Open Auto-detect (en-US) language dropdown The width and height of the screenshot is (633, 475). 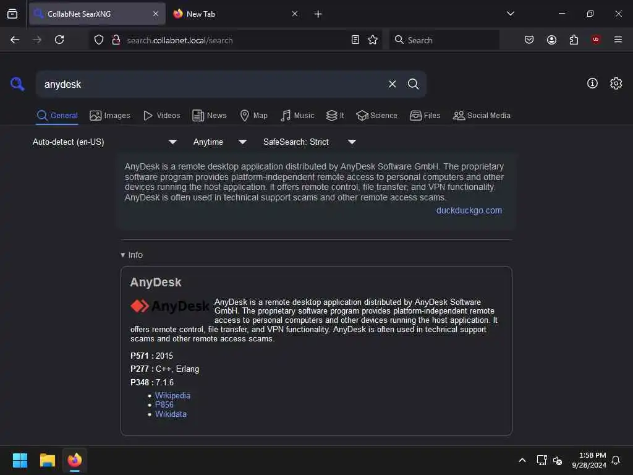[x=105, y=142]
